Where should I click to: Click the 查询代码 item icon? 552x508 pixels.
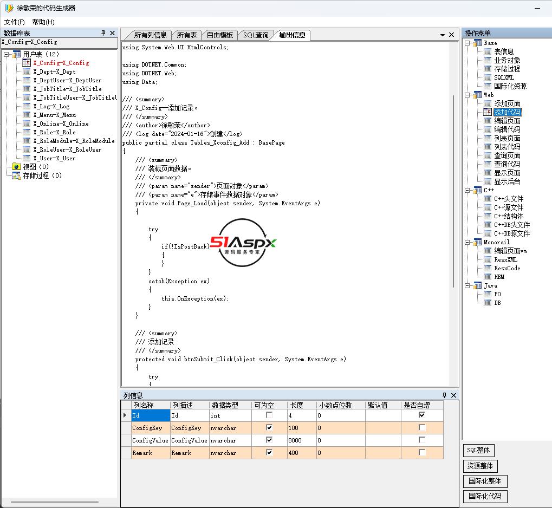click(x=488, y=164)
